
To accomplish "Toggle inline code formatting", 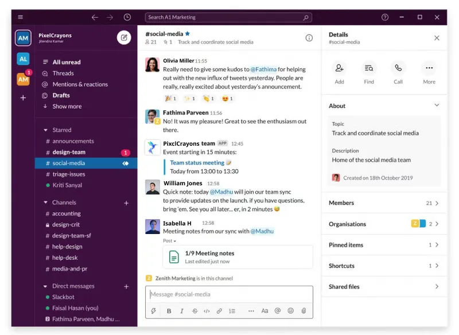I will tap(207, 311).
